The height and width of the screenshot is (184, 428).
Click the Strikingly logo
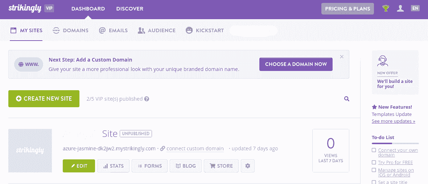coord(24,8)
